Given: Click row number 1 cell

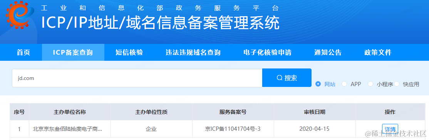Looking at the screenshot, I should tap(19, 129).
